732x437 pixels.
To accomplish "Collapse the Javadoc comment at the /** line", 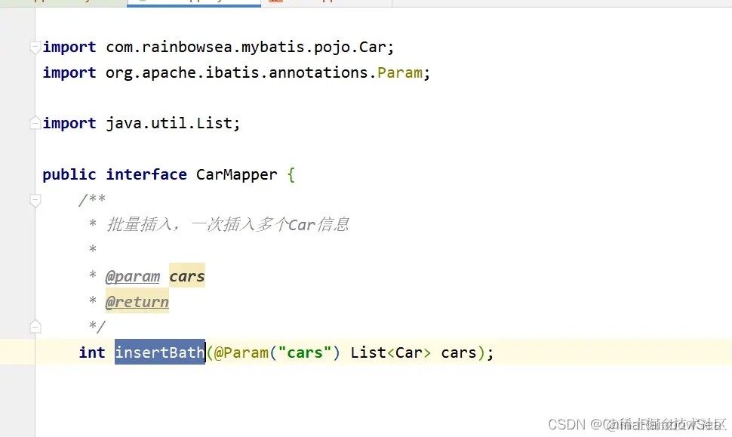I will click(35, 200).
